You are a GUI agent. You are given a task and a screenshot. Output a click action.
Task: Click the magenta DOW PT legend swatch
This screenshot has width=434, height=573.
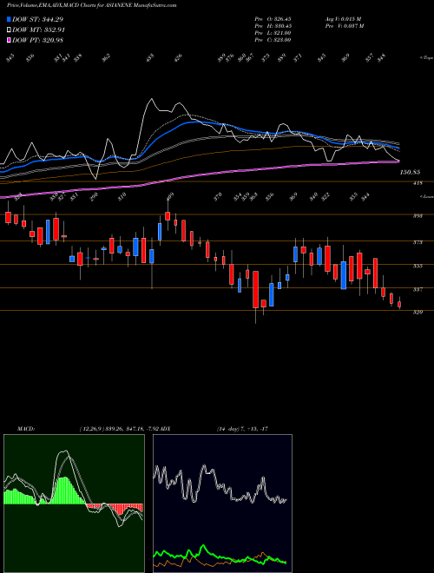coord(9,40)
